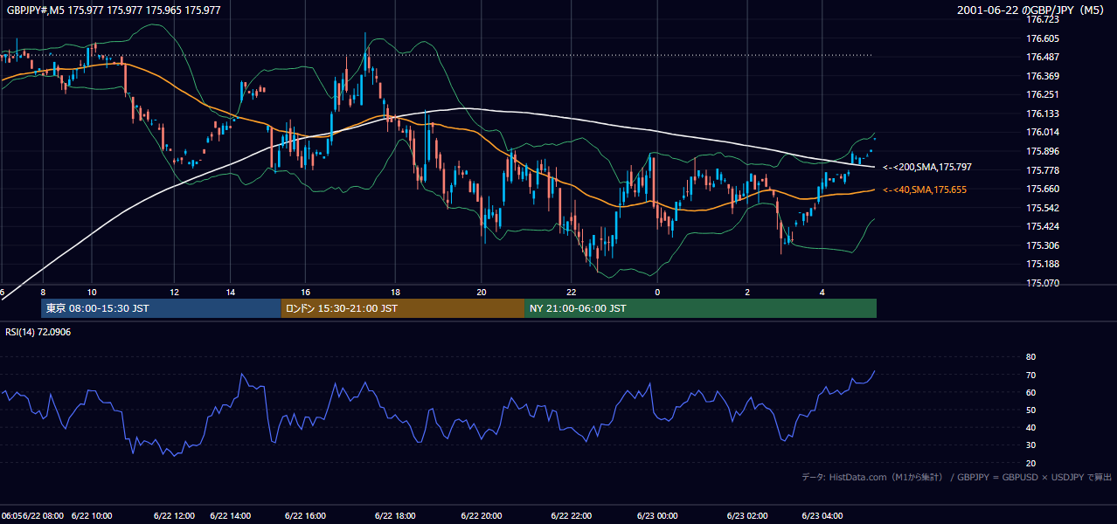1117x524 pixels.
Task: Click price scale value 175.896
Action: click(x=1042, y=151)
